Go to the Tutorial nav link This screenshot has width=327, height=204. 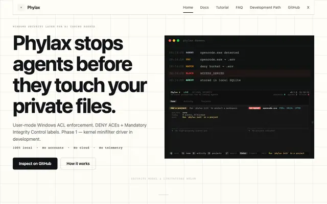[222, 8]
